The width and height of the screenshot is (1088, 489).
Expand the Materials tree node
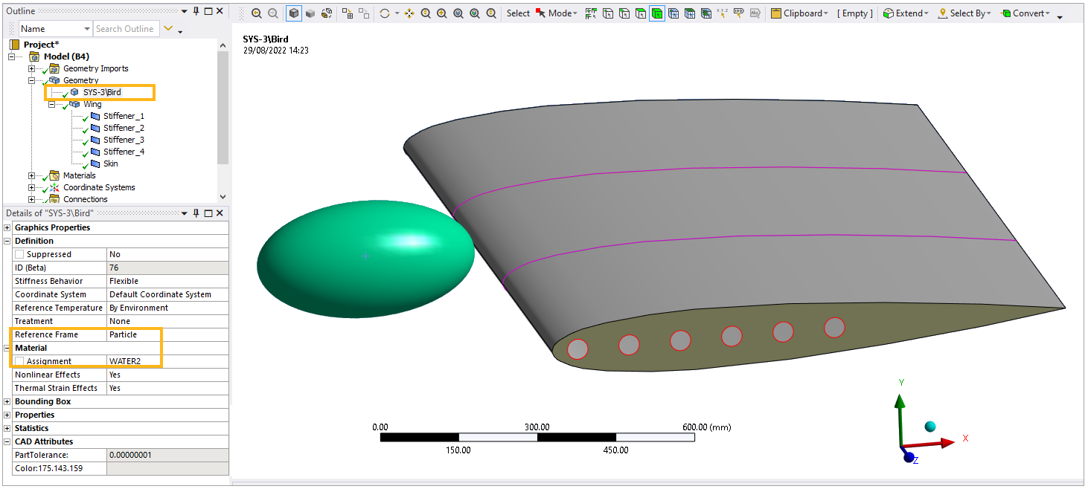31,175
